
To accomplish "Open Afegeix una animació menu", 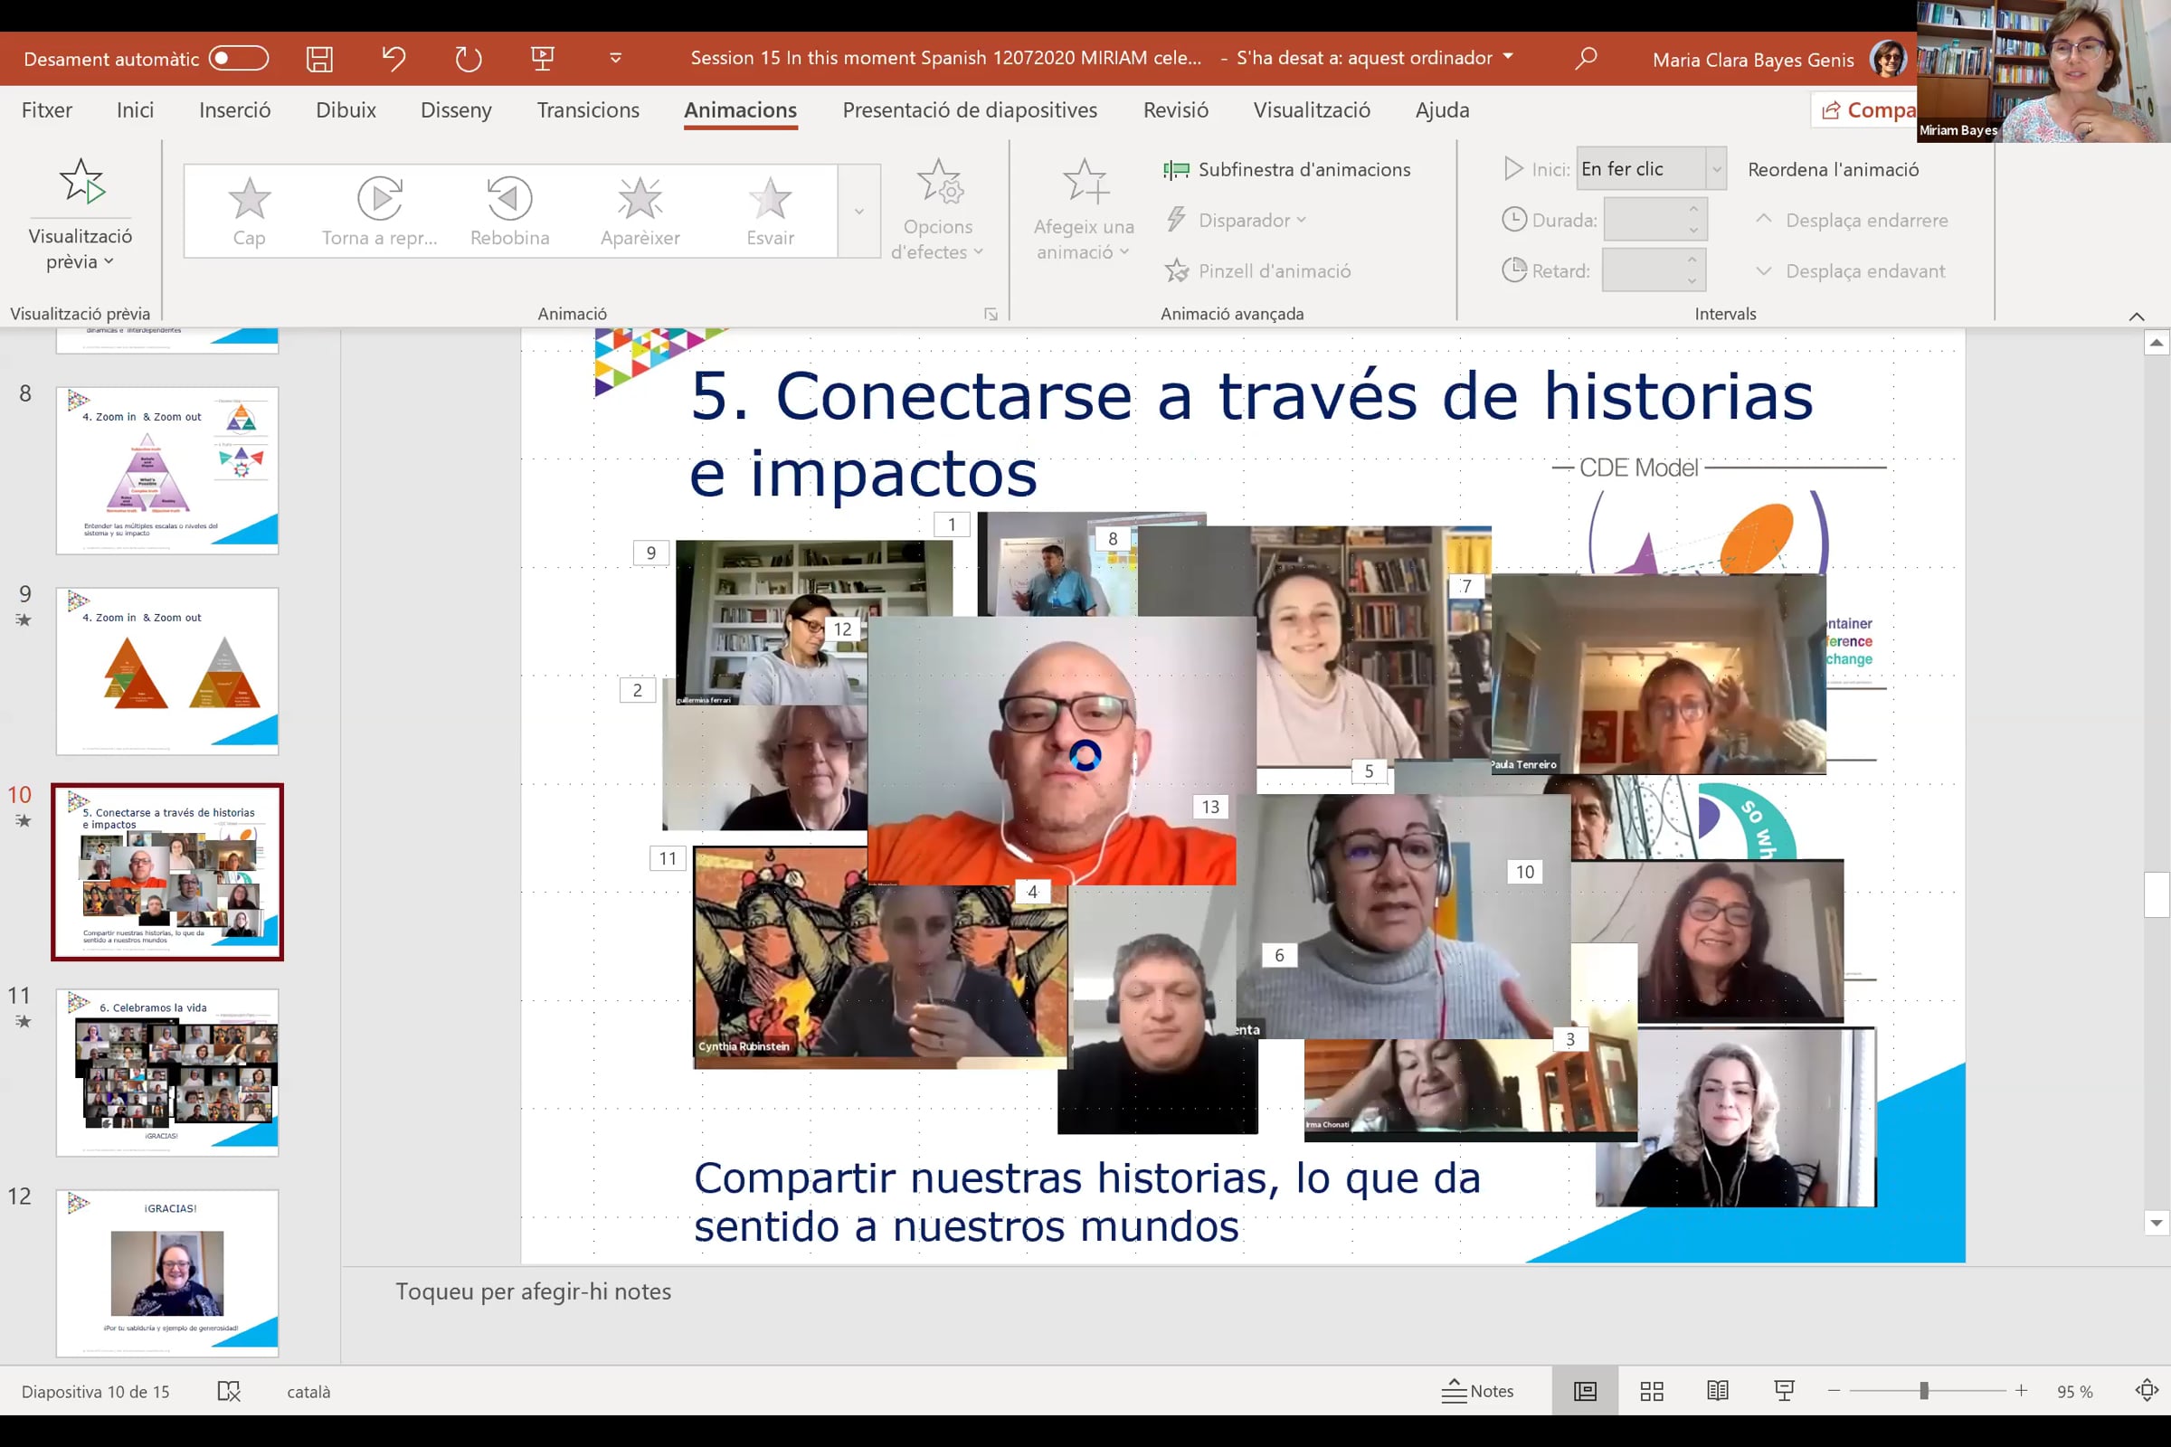I will pos(1084,210).
